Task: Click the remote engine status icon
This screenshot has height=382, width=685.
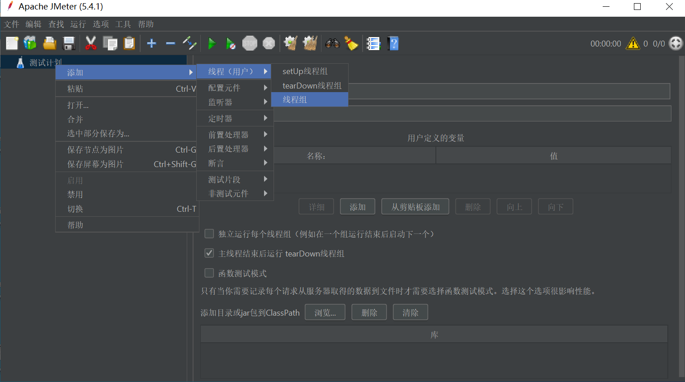Action: [x=676, y=43]
